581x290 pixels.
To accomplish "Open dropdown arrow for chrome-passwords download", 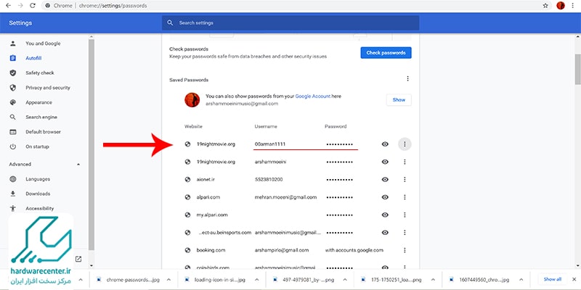I will tap(168, 280).
